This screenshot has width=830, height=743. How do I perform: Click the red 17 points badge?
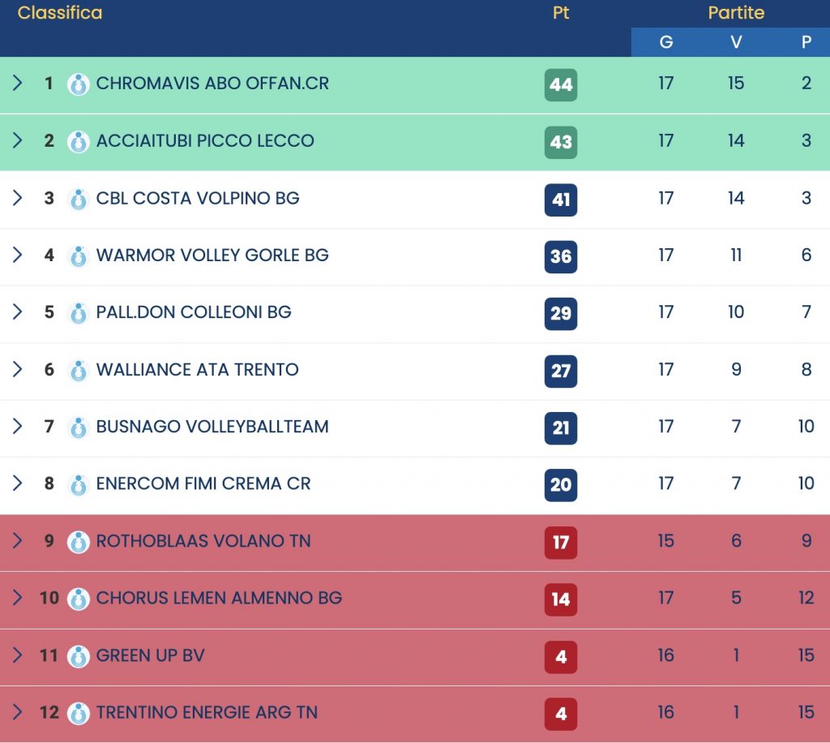click(561, 542)
